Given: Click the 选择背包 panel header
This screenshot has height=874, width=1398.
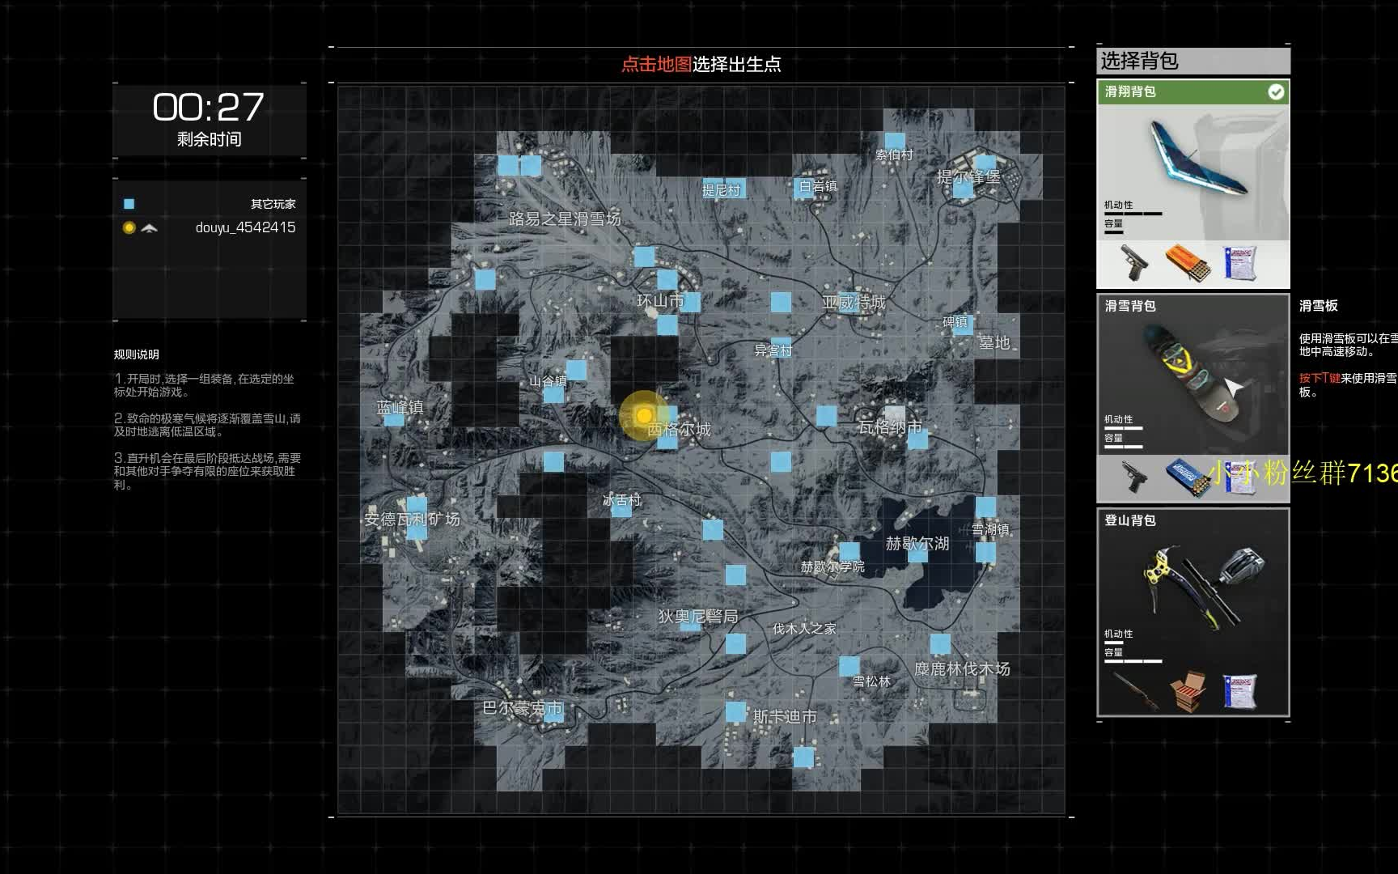Looking at the screenshot, I should coord(1193,61).
